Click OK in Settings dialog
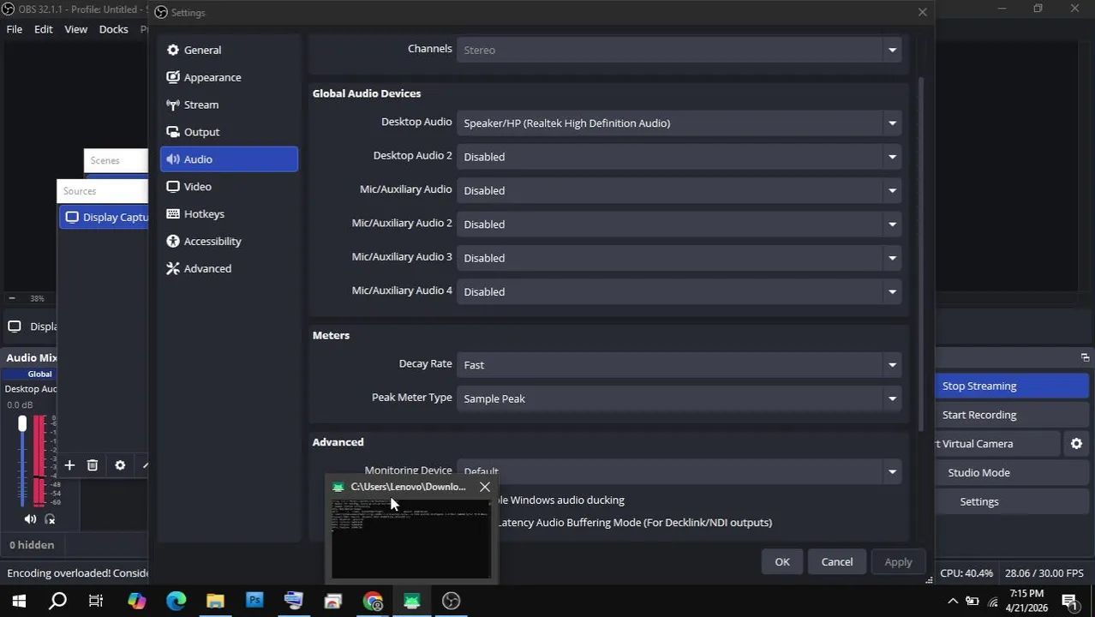Viewport: 1095px width, 617px height. coord(782,562)
